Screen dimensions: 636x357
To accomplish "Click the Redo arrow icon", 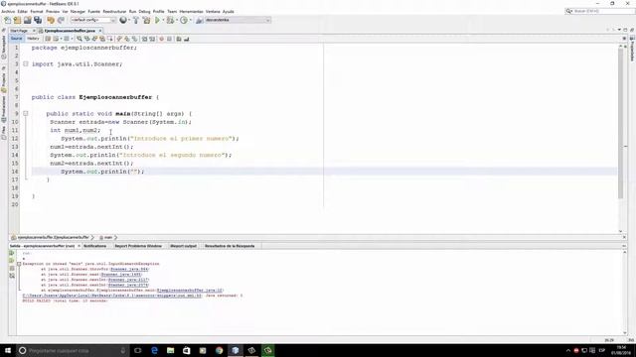I will click(x=61, y=20).
